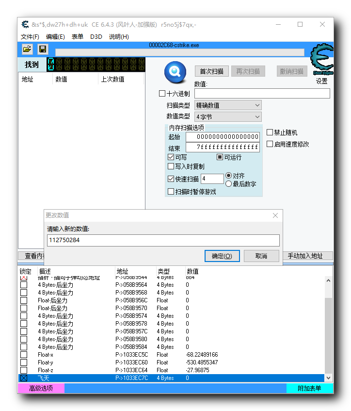Screen dimensions: 351x411
Task: Close the 更改数值 dialog
Action: [x=275, y=215]
